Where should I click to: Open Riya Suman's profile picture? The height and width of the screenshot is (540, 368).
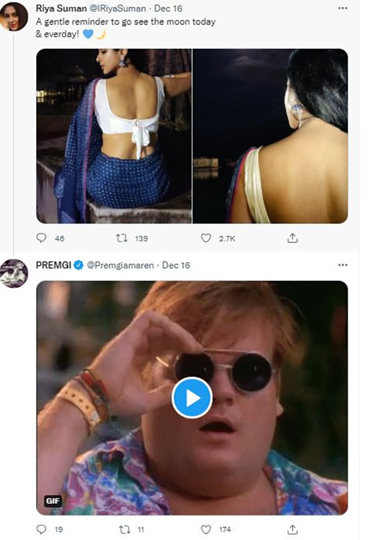[13, 17]
